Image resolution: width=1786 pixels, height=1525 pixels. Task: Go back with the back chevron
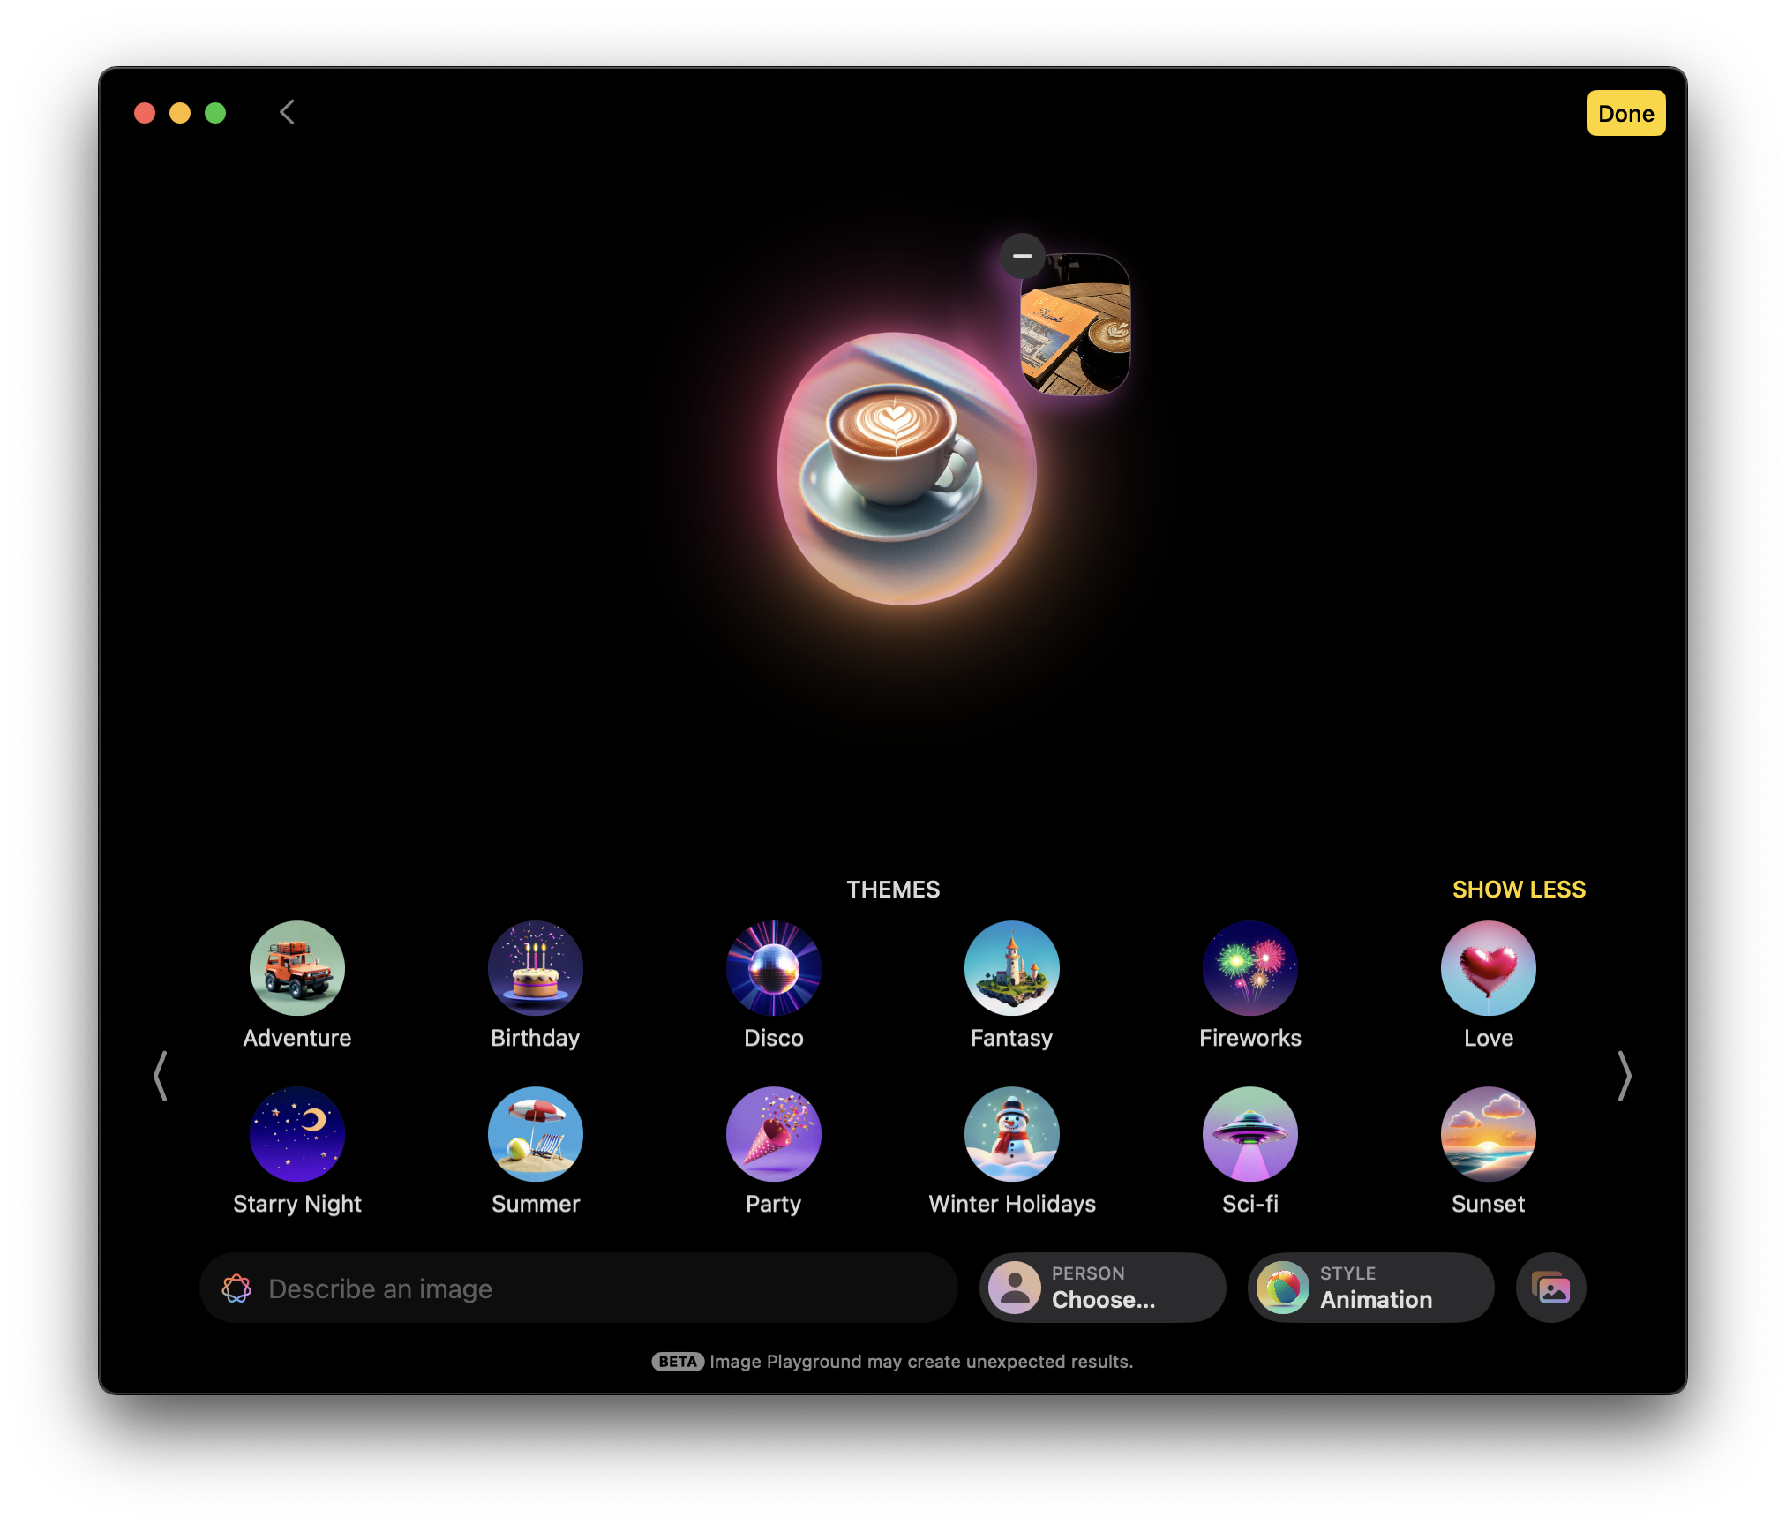tap(286, 112)
